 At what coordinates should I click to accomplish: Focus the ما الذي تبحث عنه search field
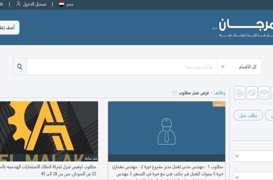(122, 67)
